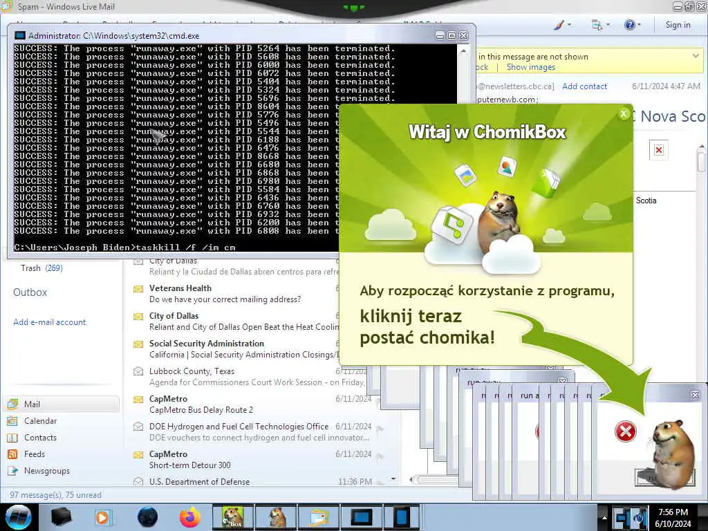
Task: Click the Add contact link
Action: [x=584, y=86]
